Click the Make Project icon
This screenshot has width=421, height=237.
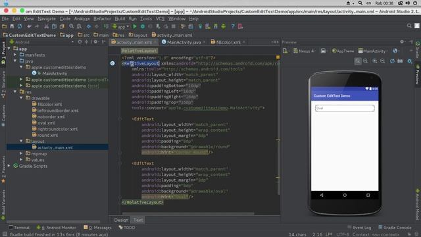tap(107, 26)
